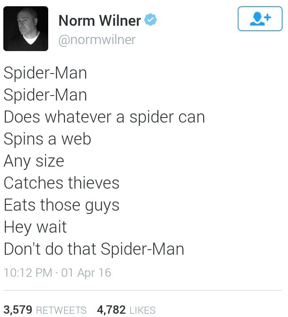The width and height of the screenshot is (288, 317).
Task: Click the 10:12 PM time in timestamp
Action: tap(28, 273)
